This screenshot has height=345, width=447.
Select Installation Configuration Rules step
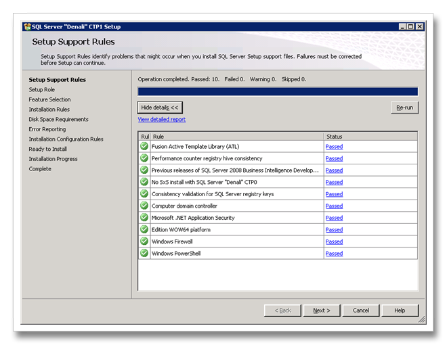pyautogui.click(x=66, y=139)
